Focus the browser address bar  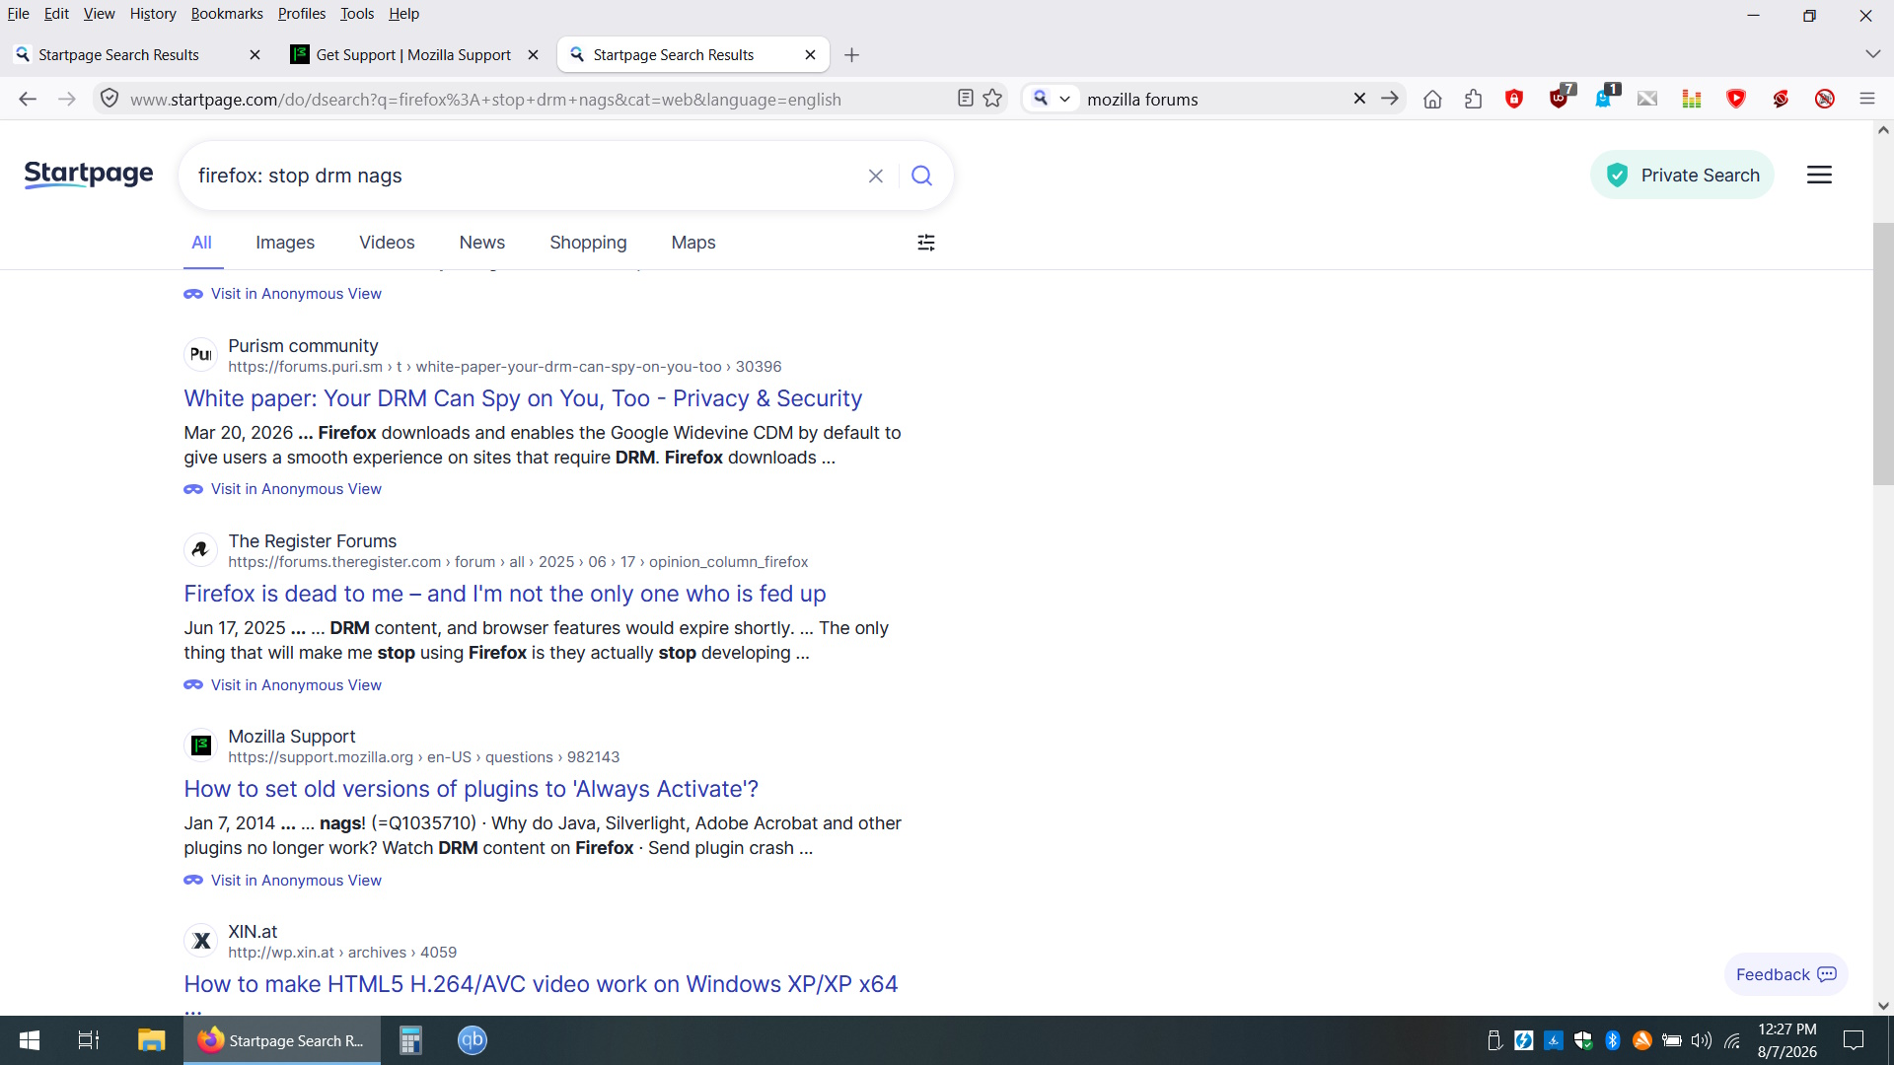[x=533, y=99]
